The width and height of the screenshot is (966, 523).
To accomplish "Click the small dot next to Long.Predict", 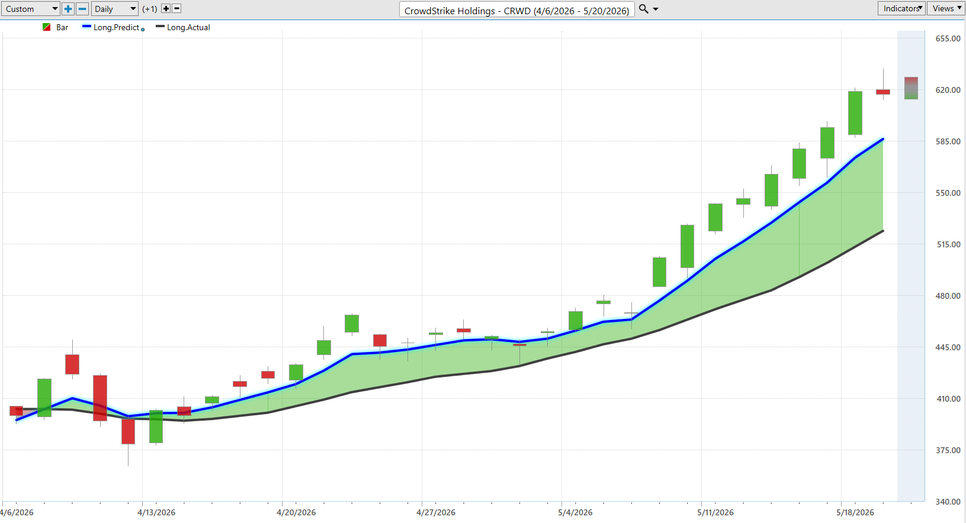I will click(x=143, y=30).
